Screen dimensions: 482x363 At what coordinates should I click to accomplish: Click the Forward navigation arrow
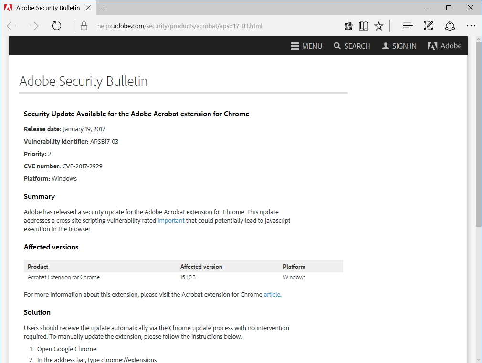point(34,26)
